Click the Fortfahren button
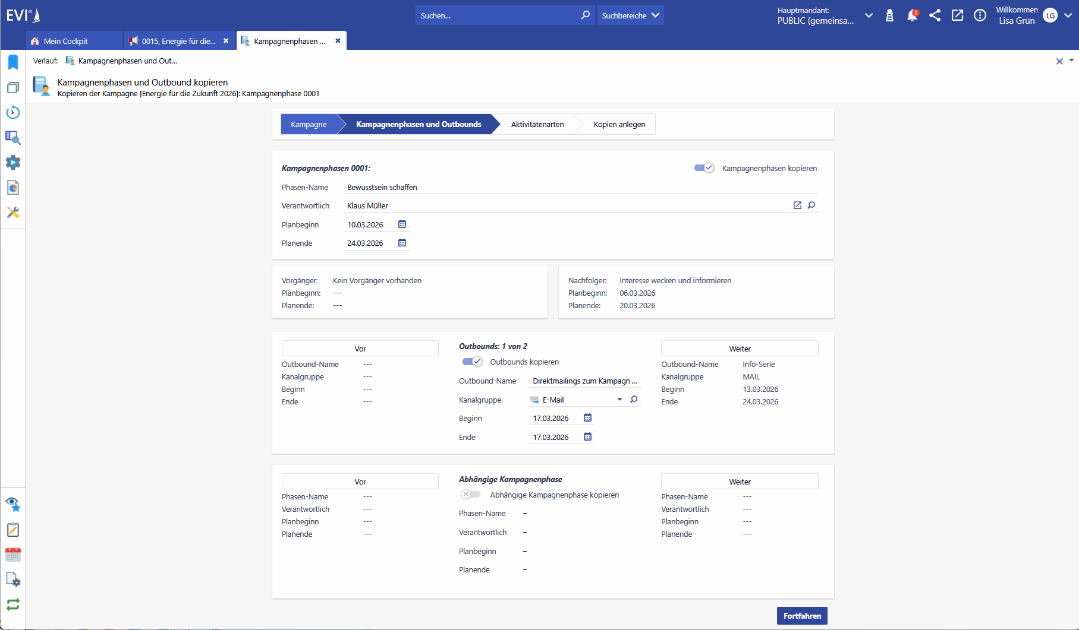 [801, 616]
